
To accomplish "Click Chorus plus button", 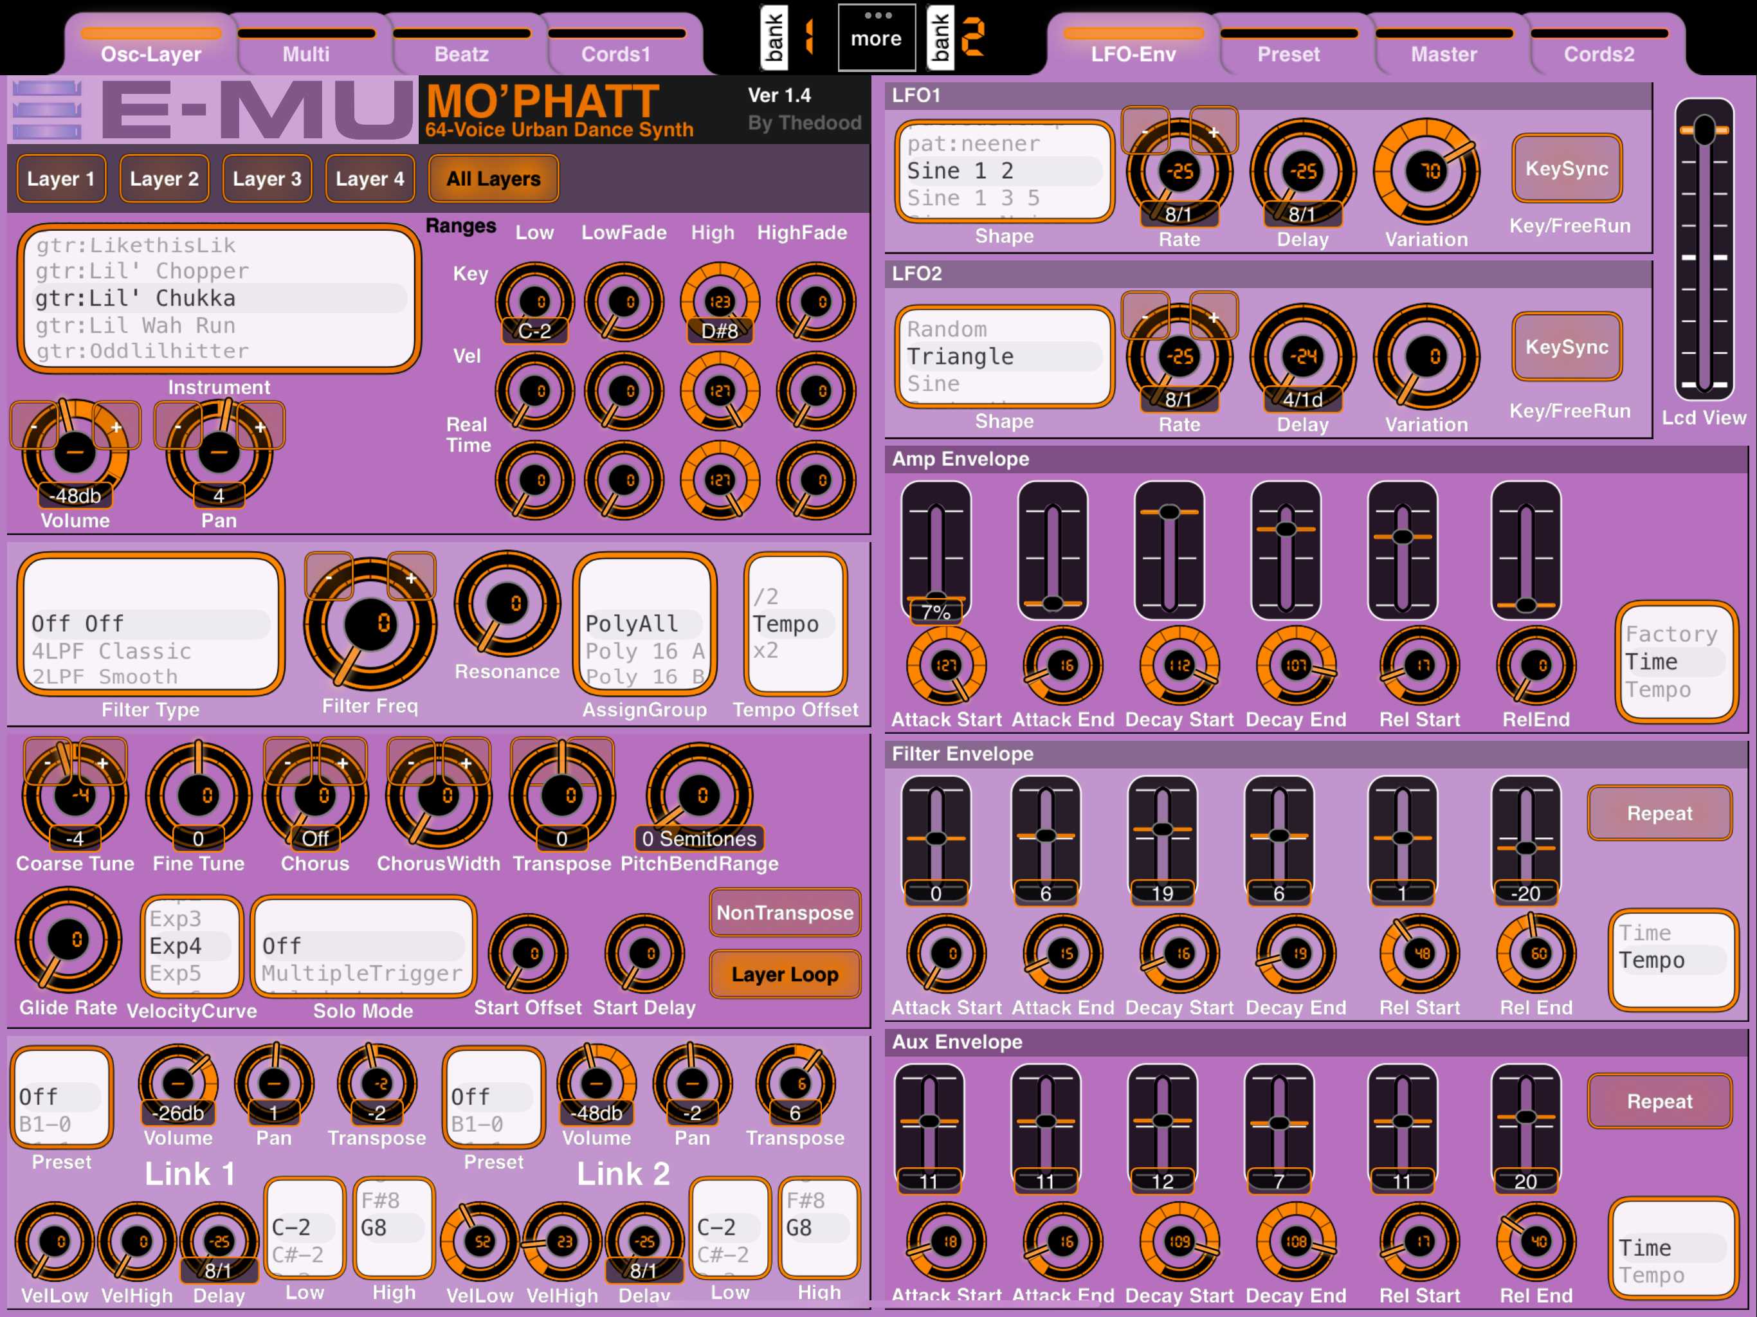I will click(342, 763).
